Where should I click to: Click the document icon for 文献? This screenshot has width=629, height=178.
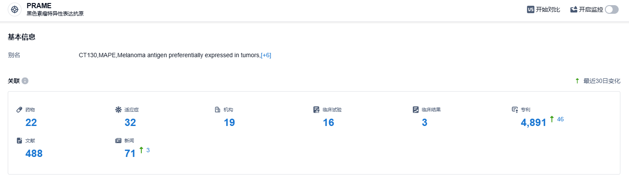19,141
